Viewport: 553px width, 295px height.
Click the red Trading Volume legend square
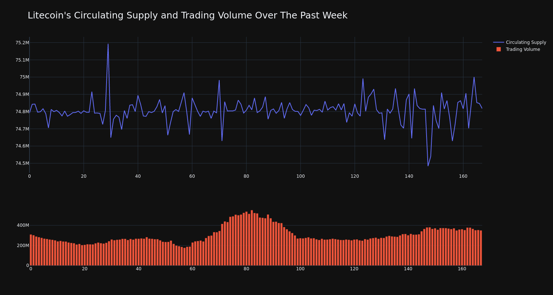pos(498,49)
